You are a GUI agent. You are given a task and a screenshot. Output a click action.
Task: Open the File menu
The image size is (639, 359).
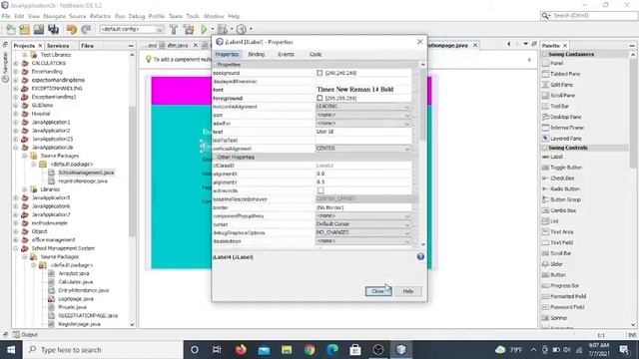tap(6, 16)
